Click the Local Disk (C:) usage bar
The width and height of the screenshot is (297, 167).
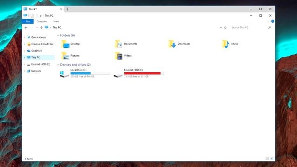tap(90, 73)
